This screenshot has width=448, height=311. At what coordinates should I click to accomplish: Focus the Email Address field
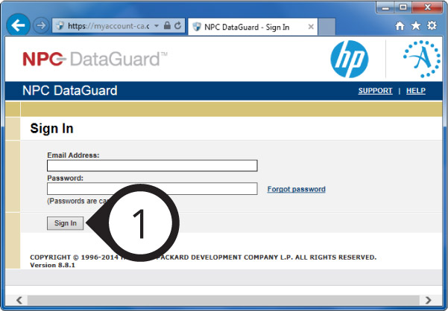coord(152,165)
